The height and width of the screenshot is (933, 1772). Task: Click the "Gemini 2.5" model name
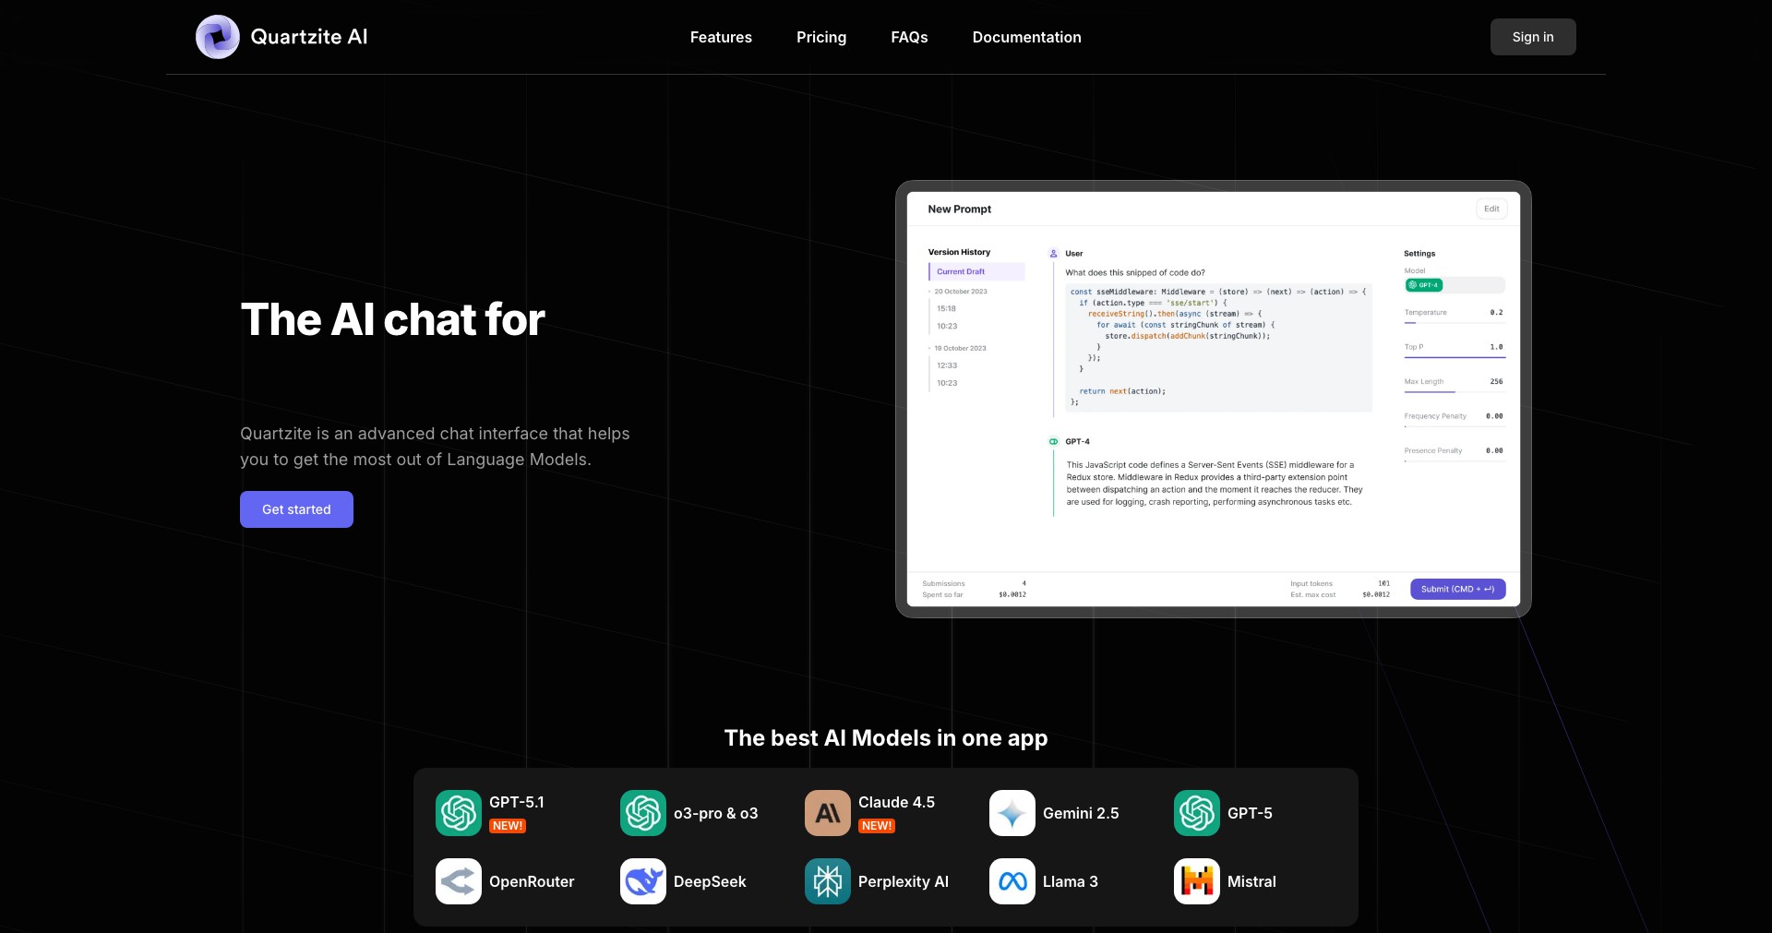[x=1081, y=813]
